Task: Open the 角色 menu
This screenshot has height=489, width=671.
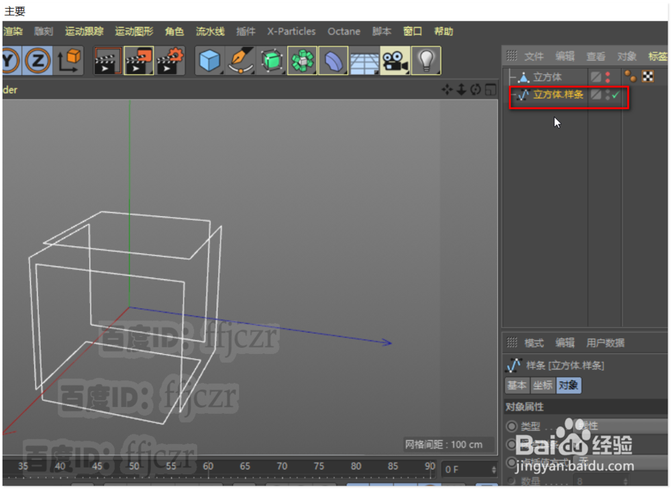Action: coord(174,32)
